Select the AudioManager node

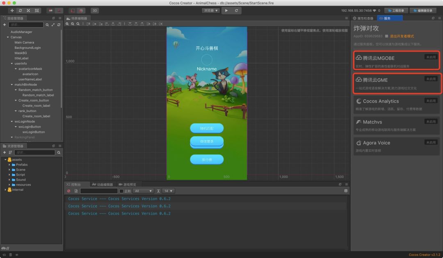point(21,32)
